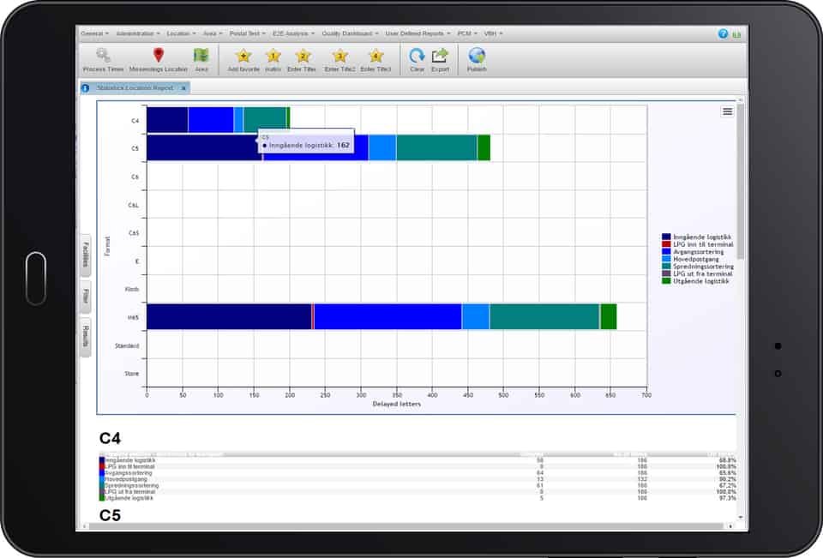Viewport: 823px width, 558px height.
Task: Expand the Quality Dashboard menu
Action: (x=350, y=33)
